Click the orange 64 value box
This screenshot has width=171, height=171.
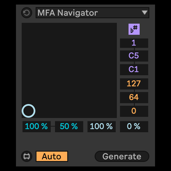(134, 97)
